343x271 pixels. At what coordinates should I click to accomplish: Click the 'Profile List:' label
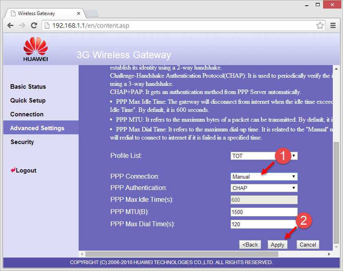(x=126, y=155)
